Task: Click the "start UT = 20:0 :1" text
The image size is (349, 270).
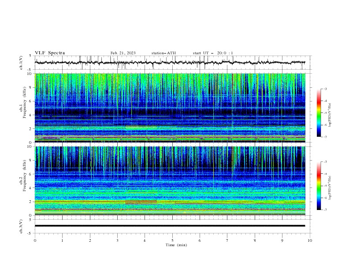Action: pos(213,53)
